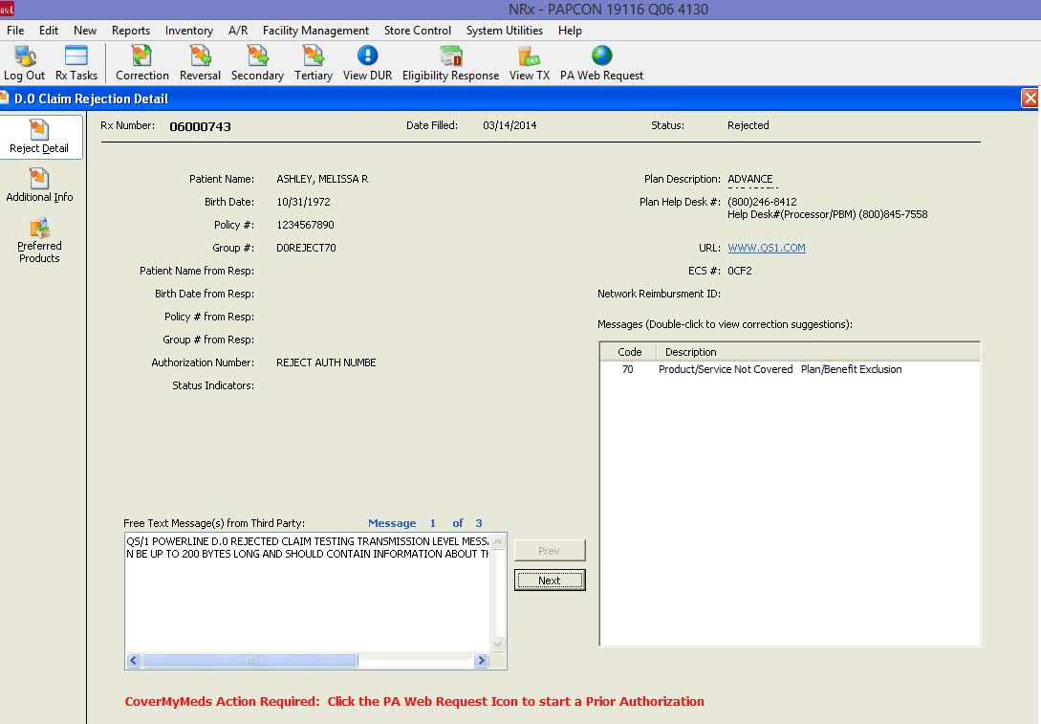The image size is (1041, 724).
Task: Click the Code column header
Action: [629, 352]
